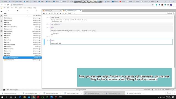This screenshot has width=176, height=99.
Task: Click the New Folder icon in file browser
Action: pyautogui.click(x=18, y=11)
